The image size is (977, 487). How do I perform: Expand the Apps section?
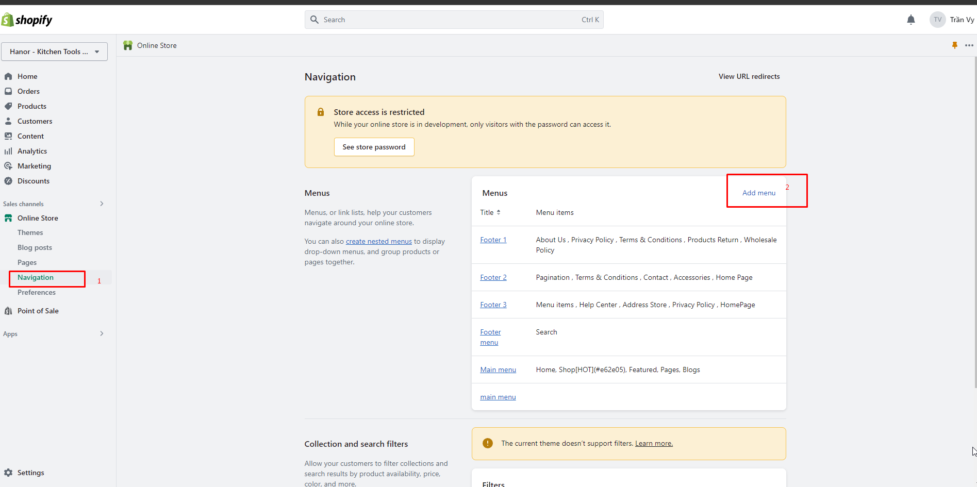[102, 333]
